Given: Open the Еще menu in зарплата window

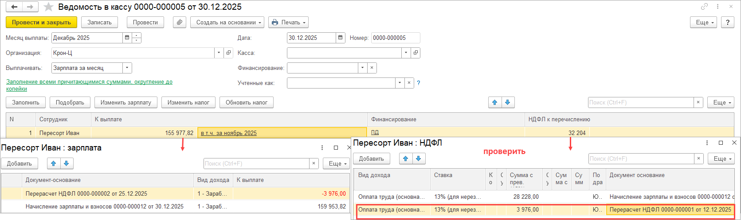Looking at the screenshot, I should click(x=336, y=163).
